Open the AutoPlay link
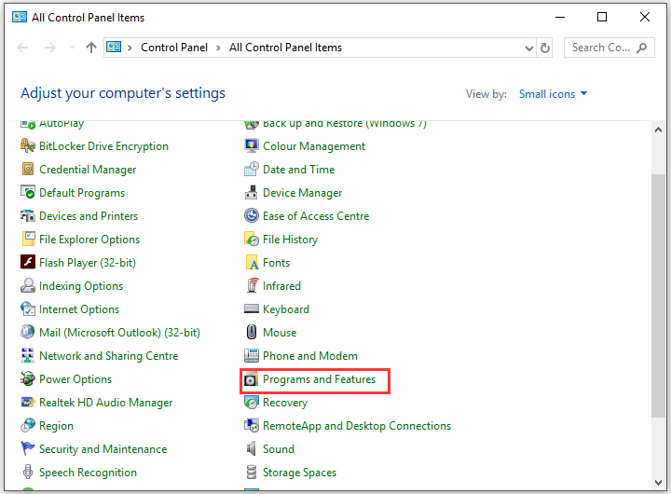The width and height of the screenshot is (671, 494). [x=62, y=124]
